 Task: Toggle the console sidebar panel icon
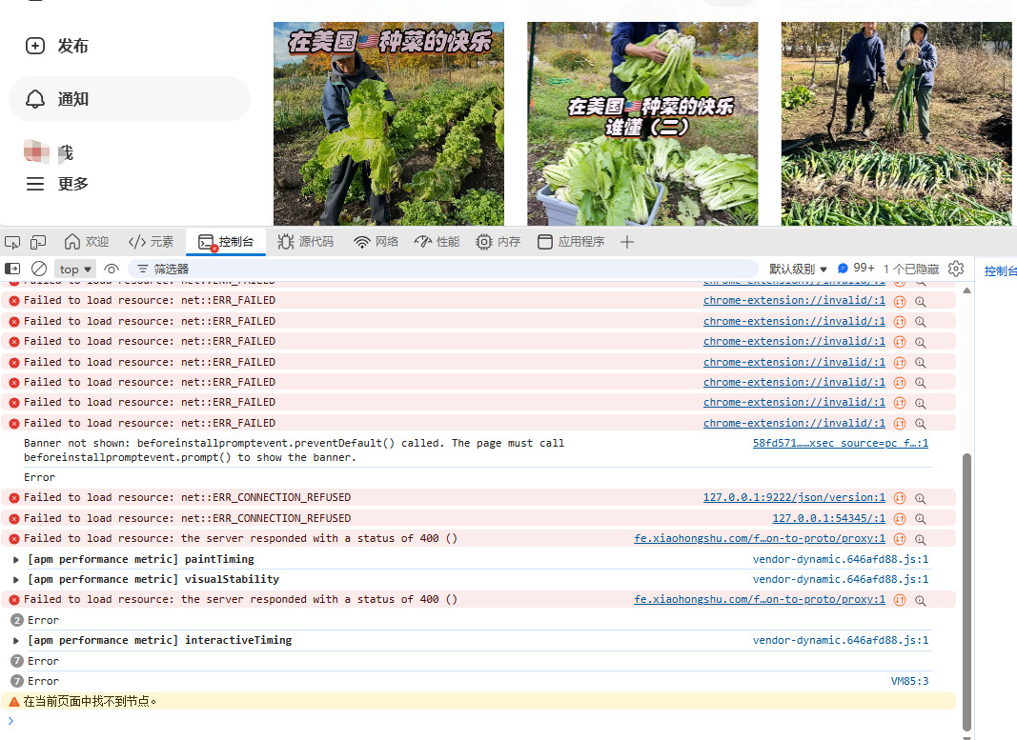tap(12, 269)
